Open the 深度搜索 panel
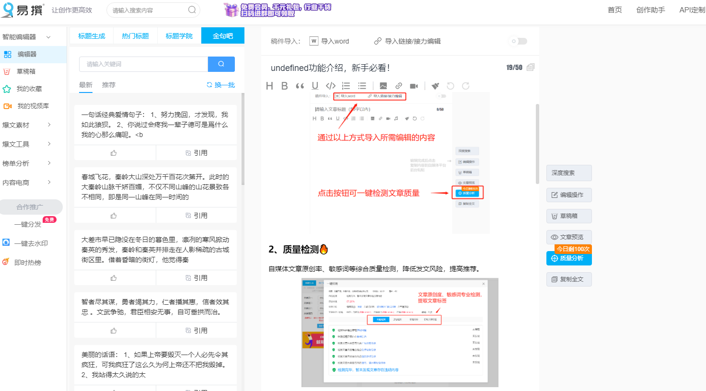The height and width of the screenshot is (391, 706). tap(569, 173)
